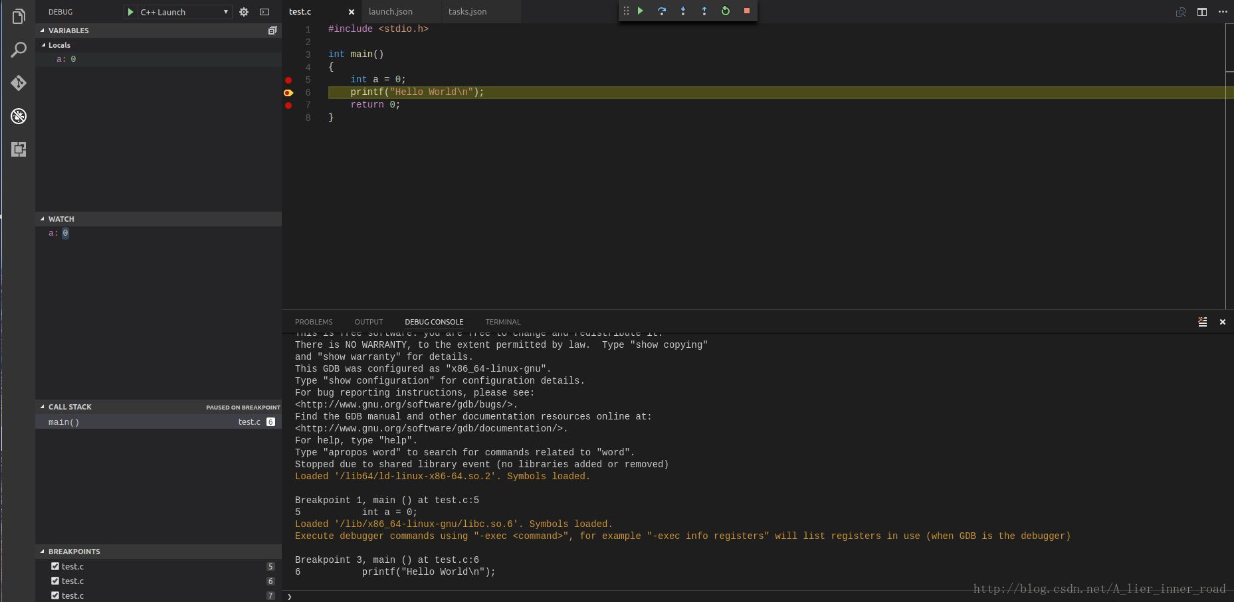The height and width of the screenshot is (602, 1234).
Task: Switch to the test.c tab
Action: click(x=322, y=11)
